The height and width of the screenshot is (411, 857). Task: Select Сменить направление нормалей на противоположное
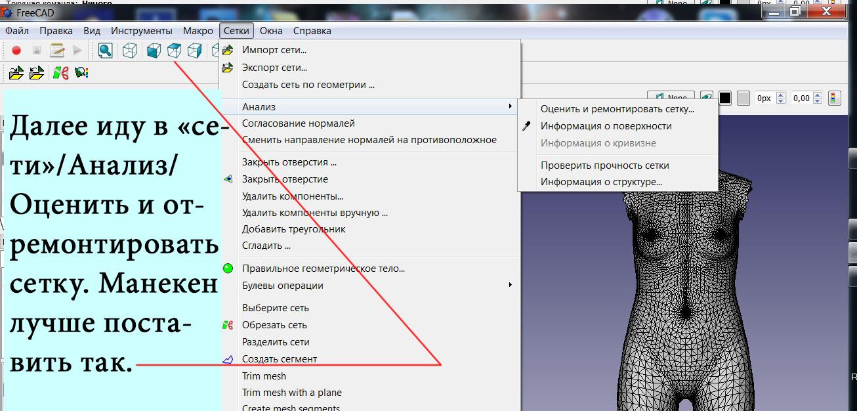pyautogui.click(x=369, y=140)
